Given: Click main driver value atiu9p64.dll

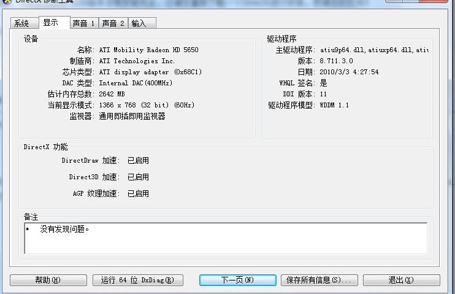Looking at the screenshot, I should (x=374, y=50).
